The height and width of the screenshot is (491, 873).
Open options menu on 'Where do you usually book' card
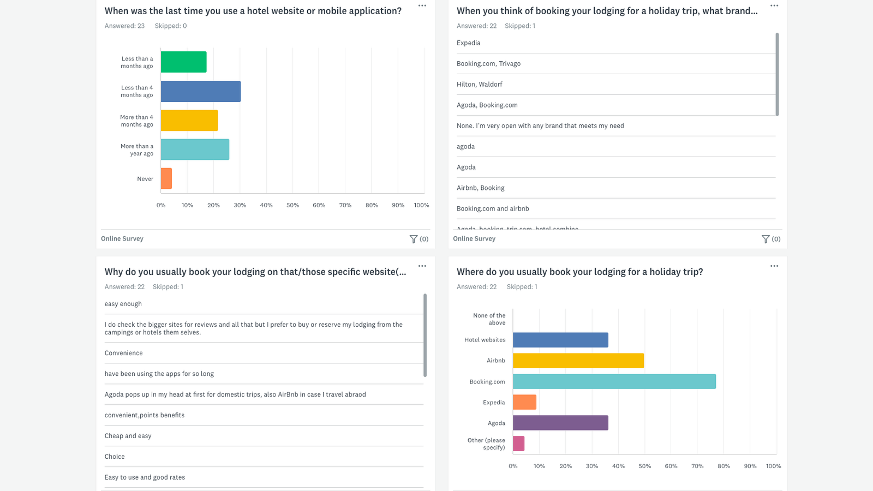tap(774, 266)
